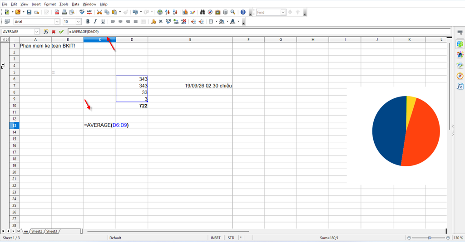This screenshot has width=465, height=242.
Task: Click the INSRT status bar mode
Action: click(216, 238)
